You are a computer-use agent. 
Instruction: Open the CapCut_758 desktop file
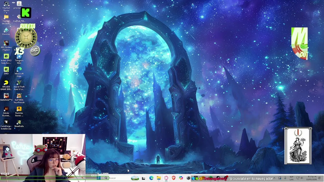[19, 19]
